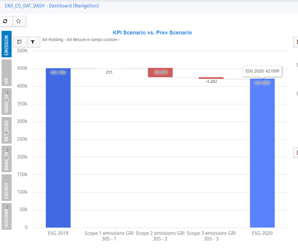
Task: Open the BANK_TA... tab under the HR tab
Action: 6,102
